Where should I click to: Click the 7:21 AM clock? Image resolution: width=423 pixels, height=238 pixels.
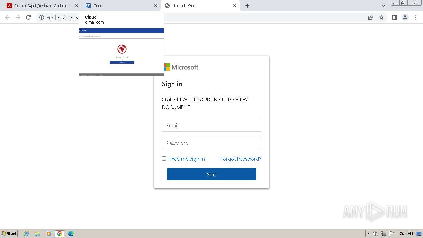tap(406, 234)
